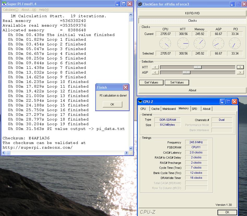Click scroll left arrow in Super PI

click(x=4, y=153)
